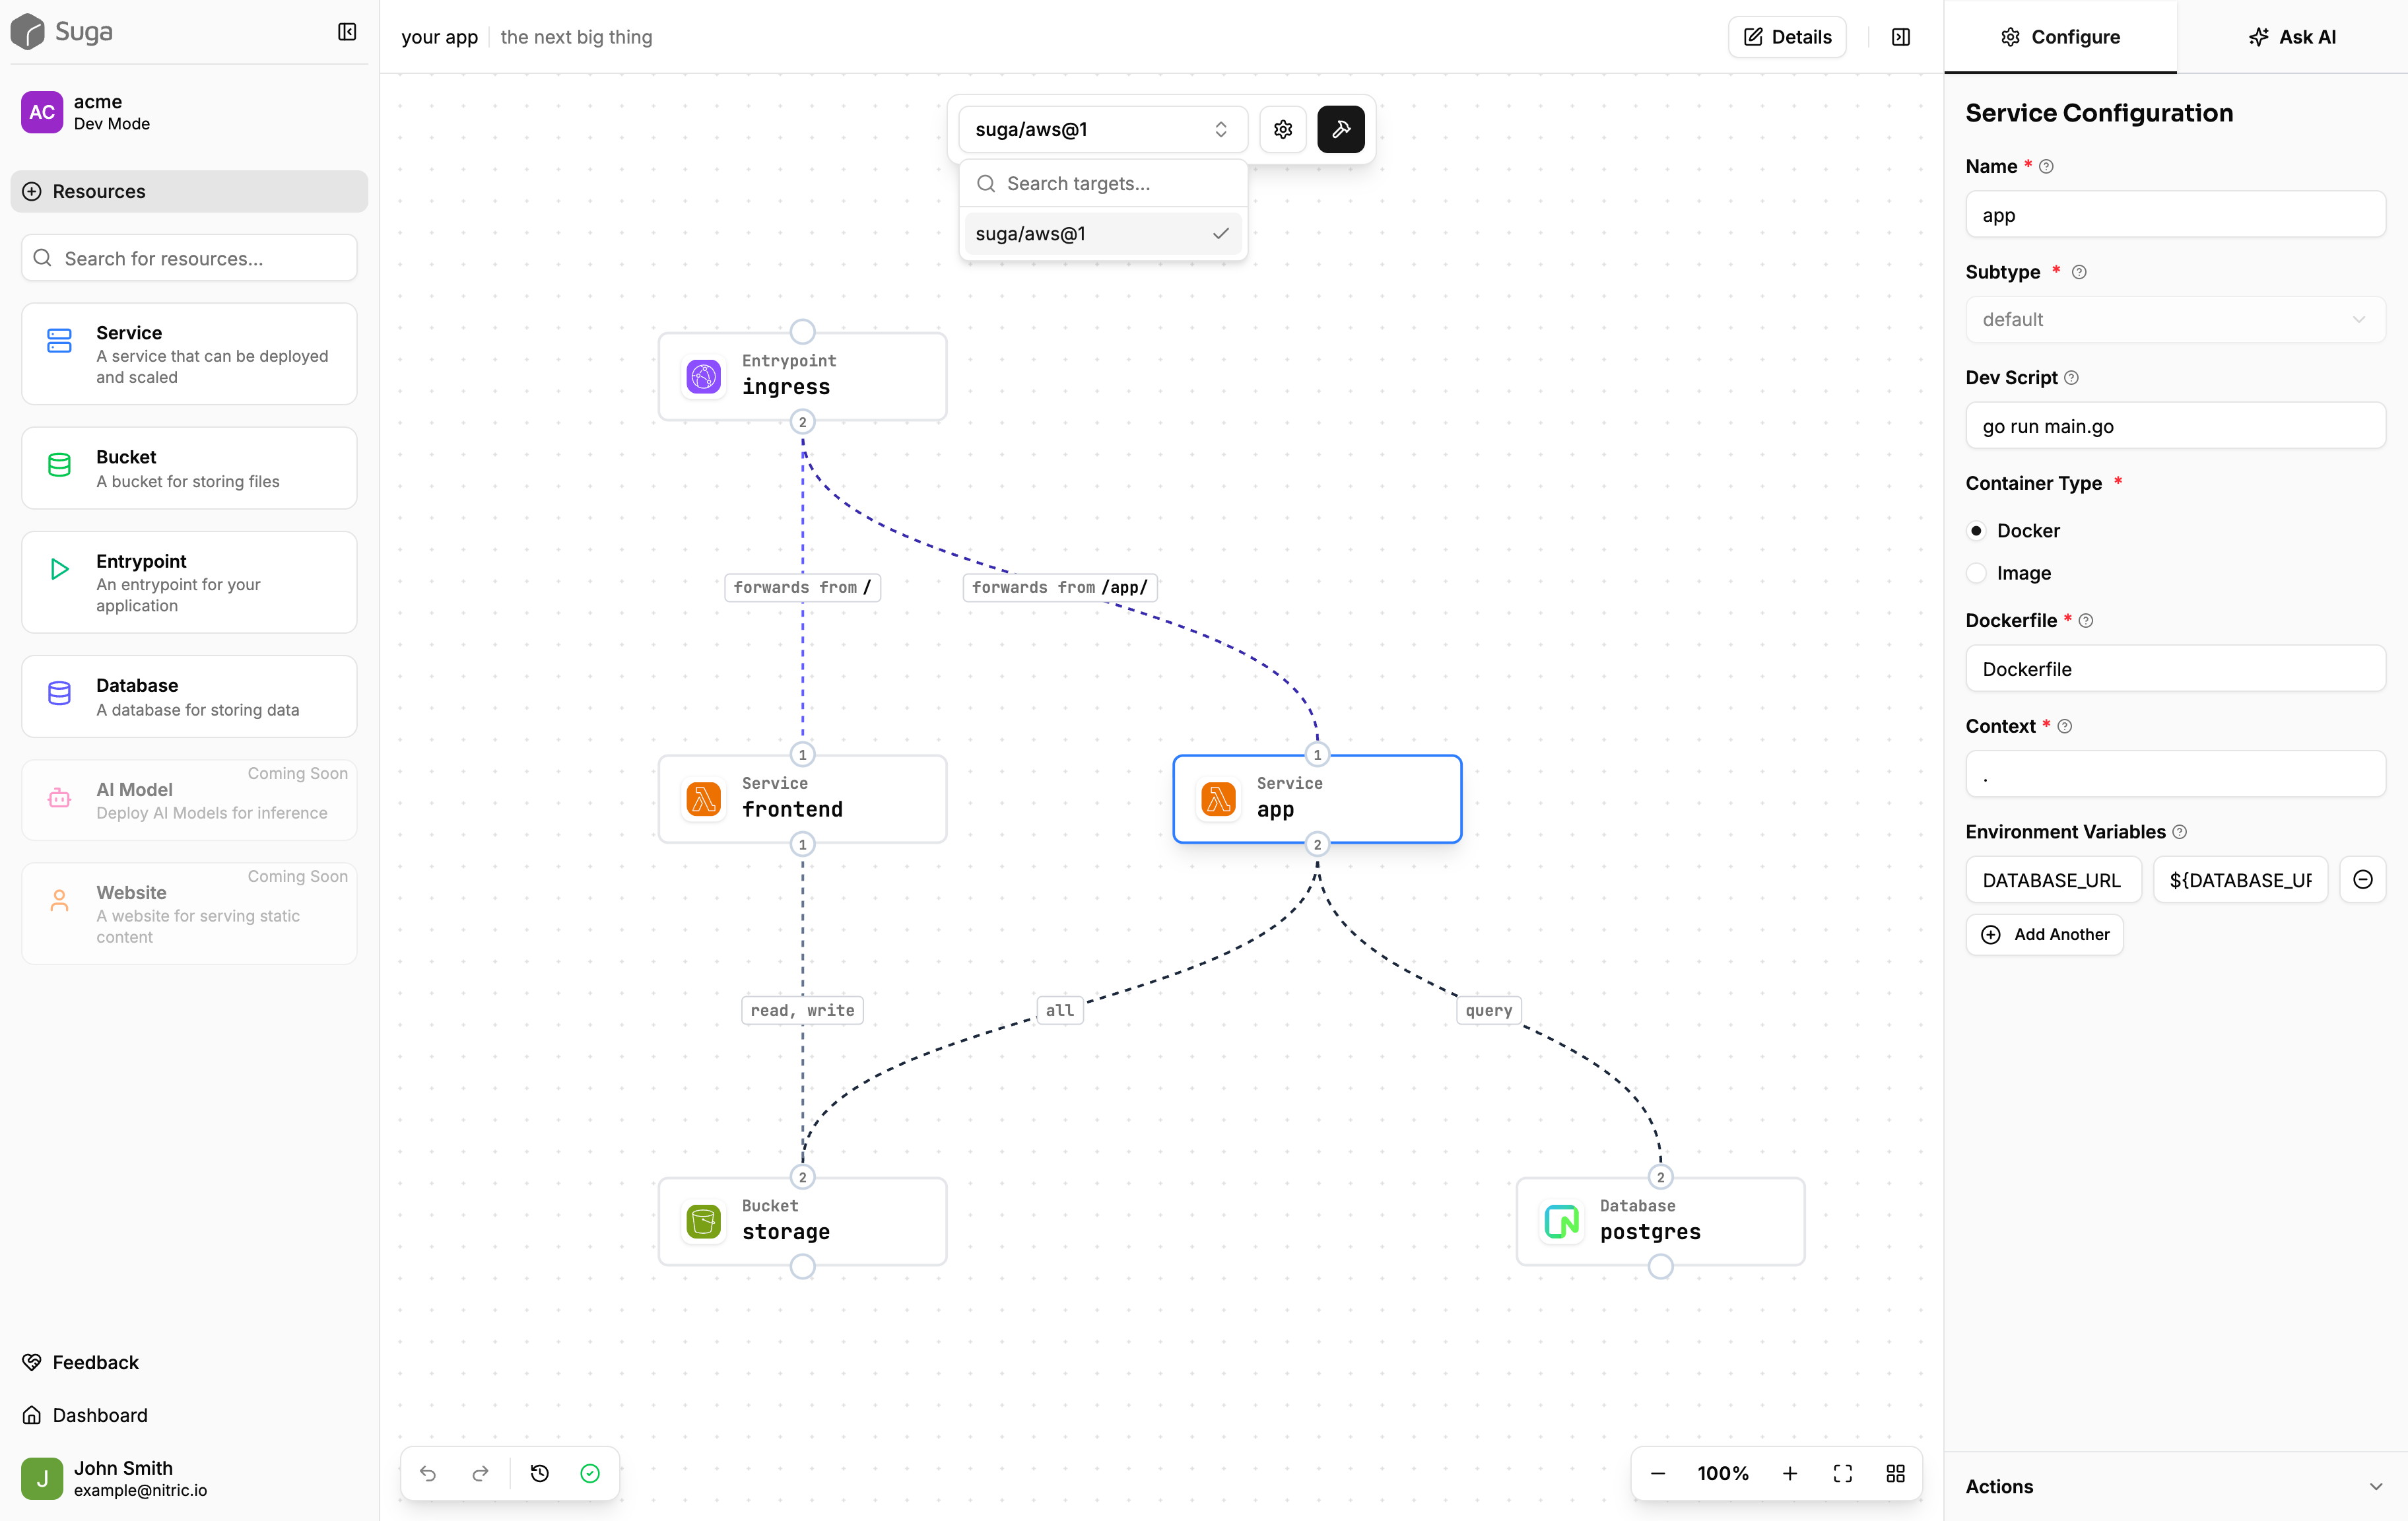
Task: Toggle the right panel icon
Action: tap(1901, 37)
